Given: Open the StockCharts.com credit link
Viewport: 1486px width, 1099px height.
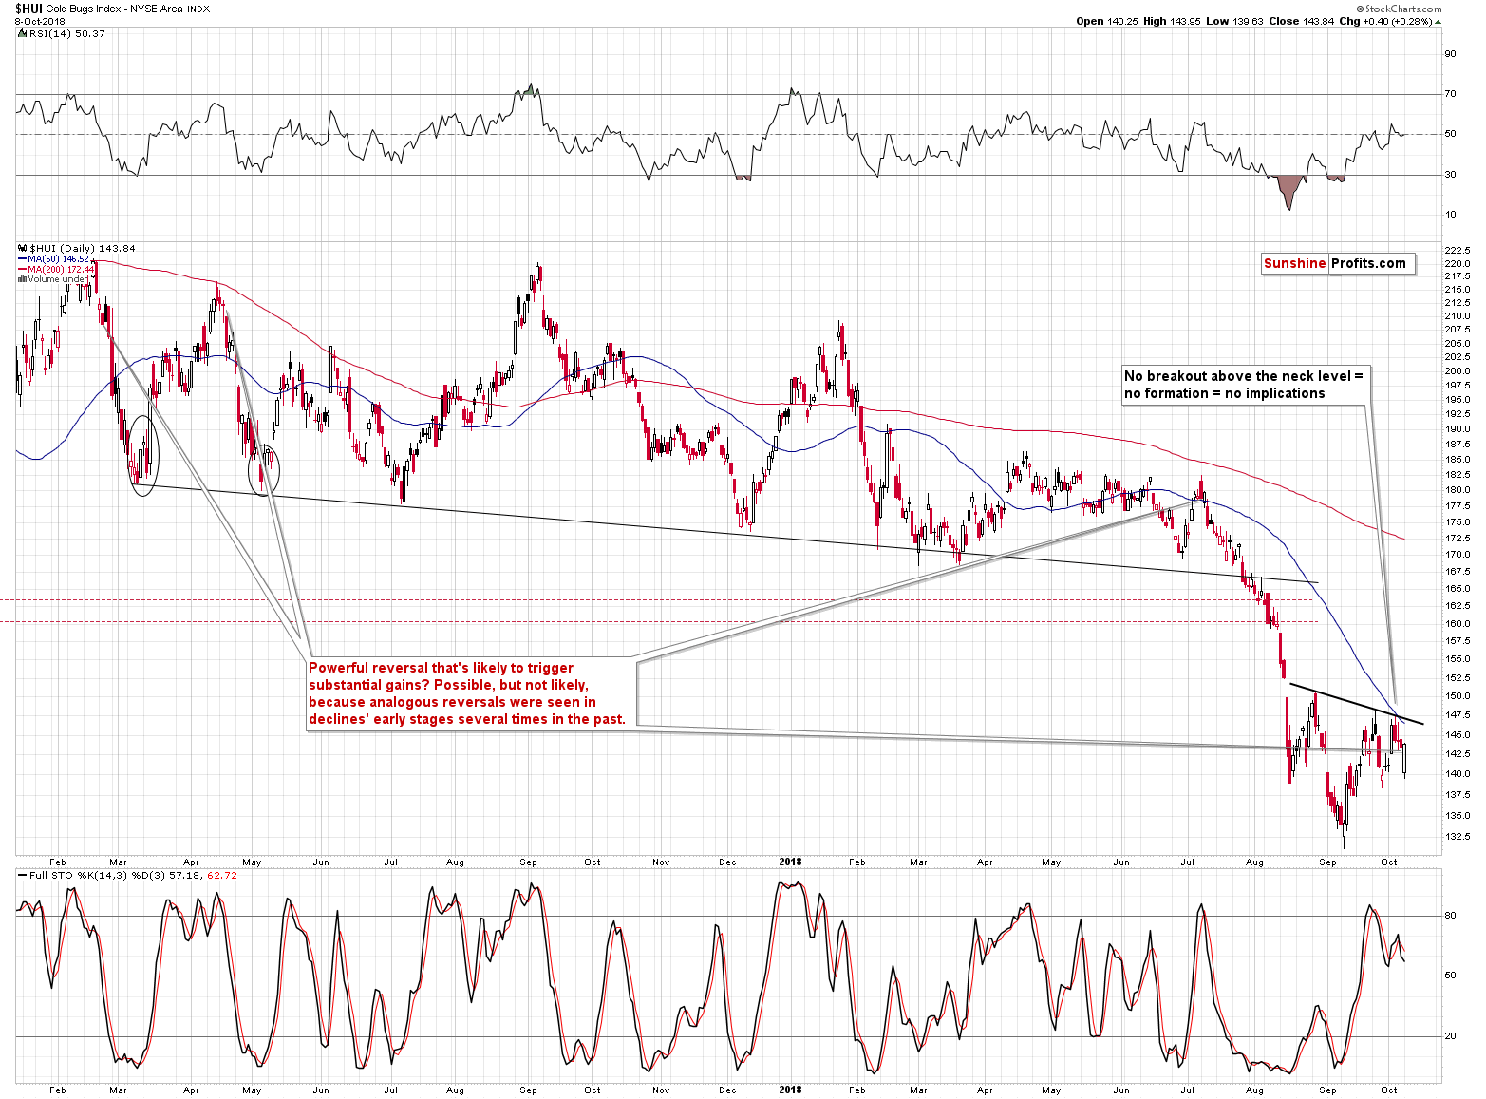Looking at the screenshot, I should tap(1403, 9).
